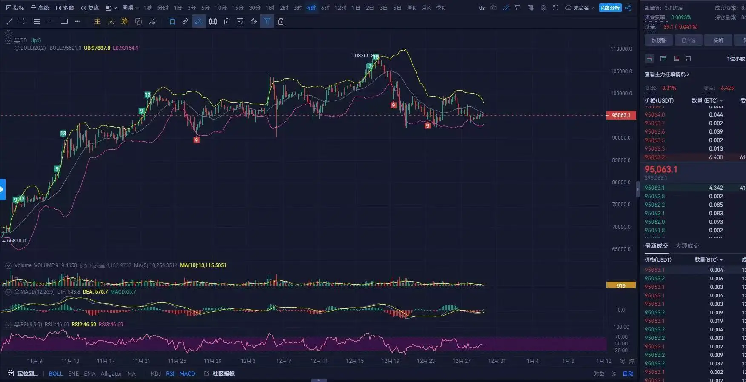Image resolution: width=746 pixels, height=382 pixels.
Task: Take a chart screenshot with camera icon
Action: [494, 8]
